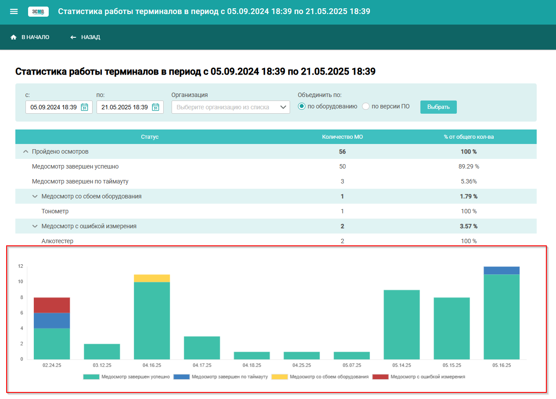Toggle legend swatch Медосмотр завершен успешно

[x=91, y=377]
